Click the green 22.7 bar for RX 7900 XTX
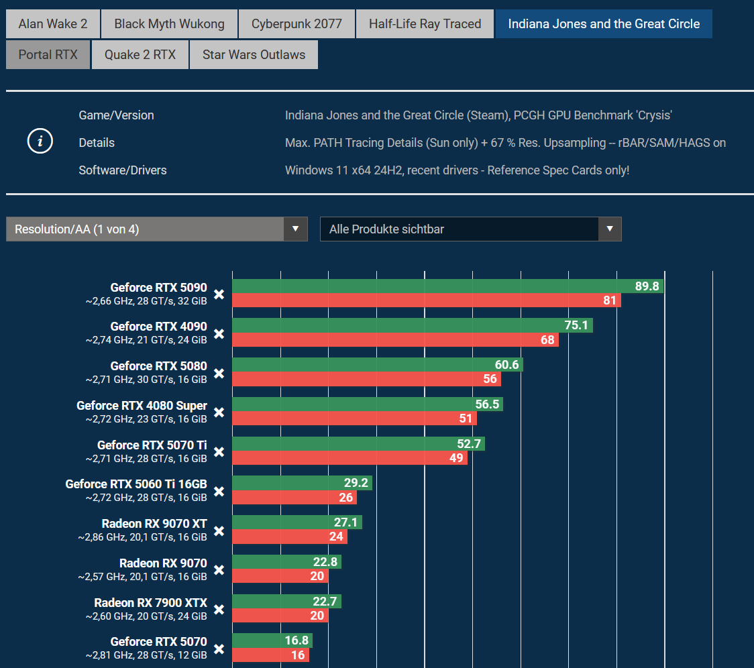This screenshot has height=668, width=754. pos(286,601)
